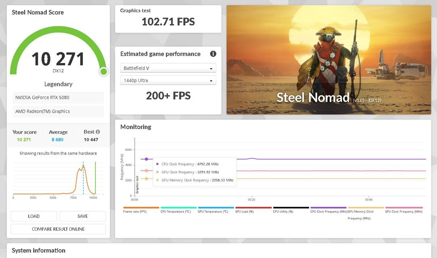Image resolution: width=437 pixels, height=258 pixels.
Task: Click the purple CPU clock data point
Action: pyautogui.click(x=146, y=159)
